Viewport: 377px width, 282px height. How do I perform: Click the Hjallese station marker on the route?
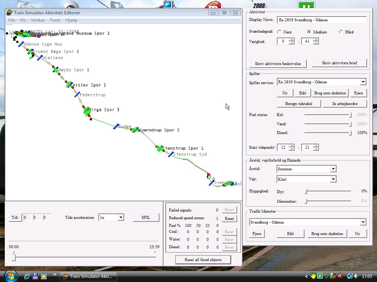point(39,58)
